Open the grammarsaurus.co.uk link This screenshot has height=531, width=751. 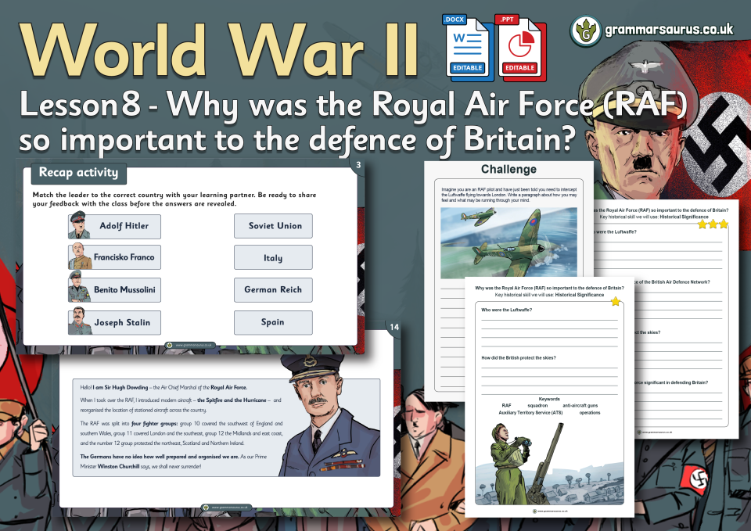point(670,28)
